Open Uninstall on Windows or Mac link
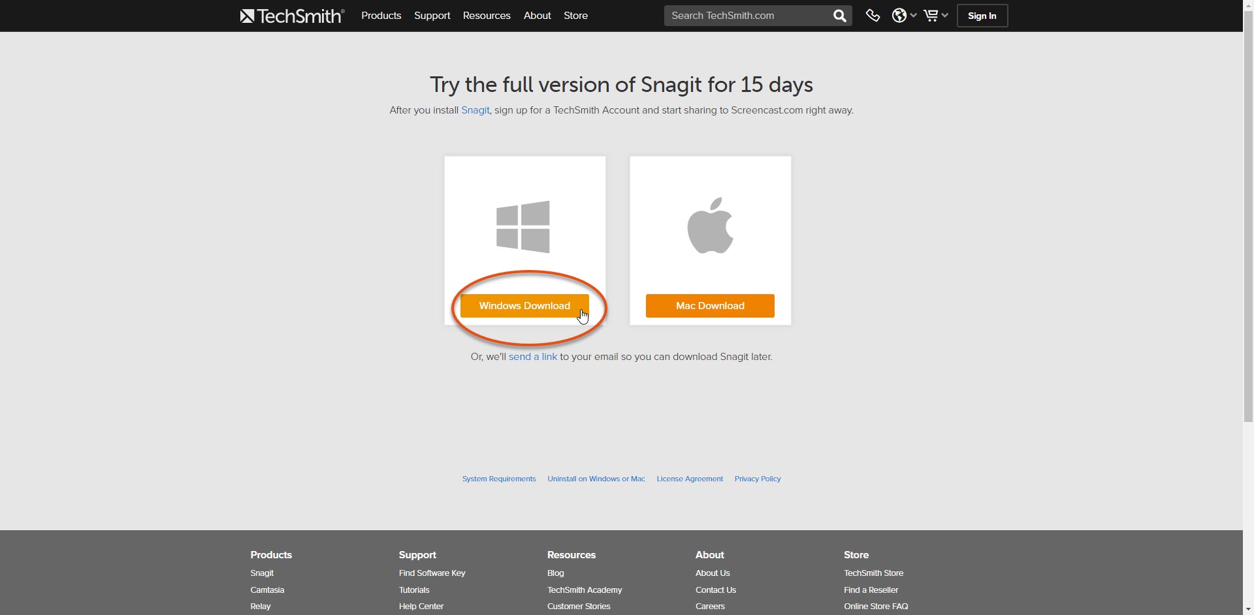Image resolution: width=1254 pixels, height=615 pixels. [596, 479]
